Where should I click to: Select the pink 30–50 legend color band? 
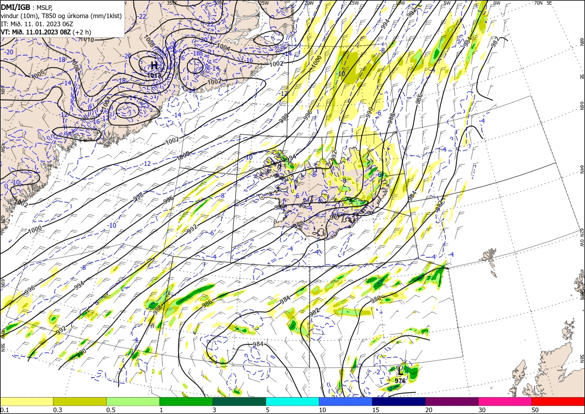pos(505,401)
